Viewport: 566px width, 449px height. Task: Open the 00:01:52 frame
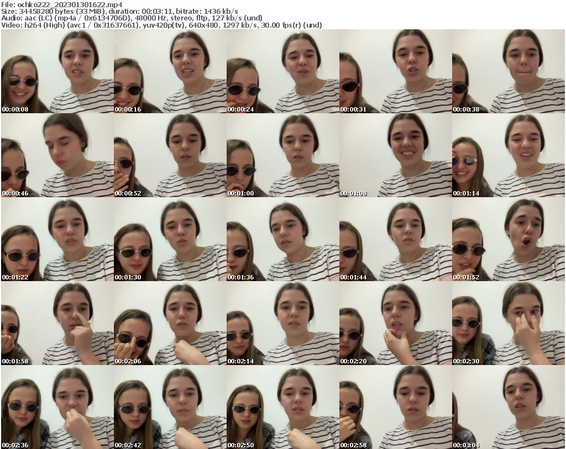point(508,240)
